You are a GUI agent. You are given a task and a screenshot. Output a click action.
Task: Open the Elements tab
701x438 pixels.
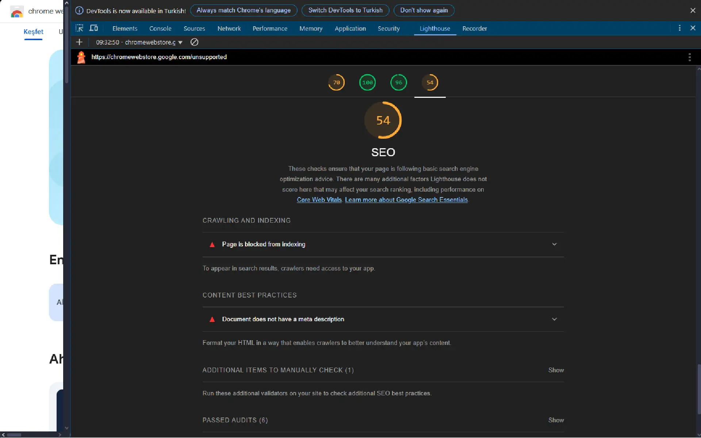pyautogui.click(x=125, y=28)
